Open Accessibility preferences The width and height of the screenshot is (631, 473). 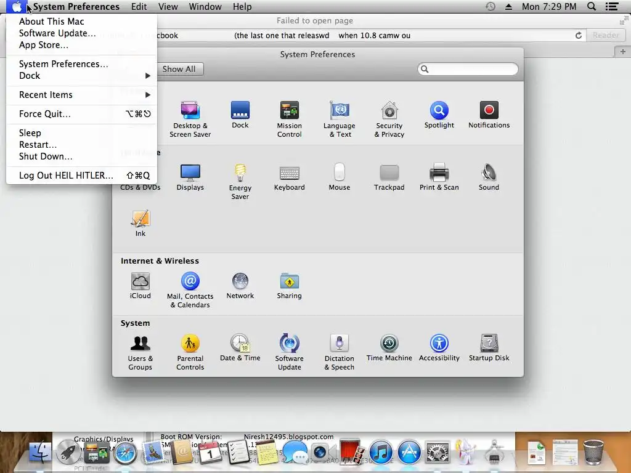[x=439, y=347]
